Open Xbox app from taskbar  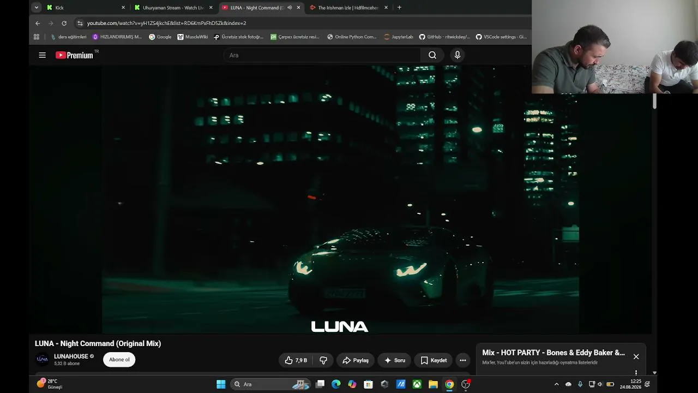pyautogui.click(x=417, y=384)
